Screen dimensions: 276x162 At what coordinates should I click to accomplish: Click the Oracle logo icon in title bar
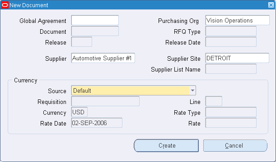tap(5, 5)
